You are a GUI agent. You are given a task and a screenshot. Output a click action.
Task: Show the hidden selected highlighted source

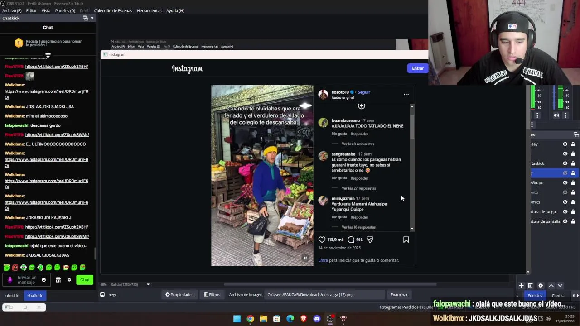(565, 173)
